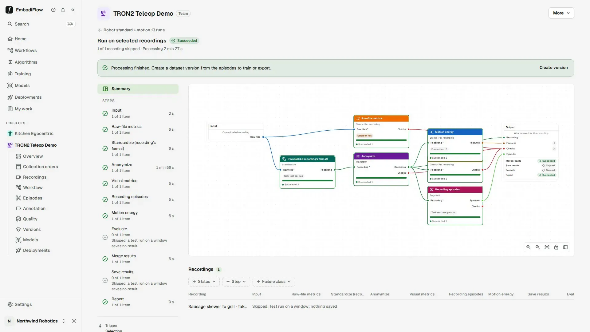Open the Failure class filter dropdown
The width and height of the screenshot is (590, 332).
point(273,282)
